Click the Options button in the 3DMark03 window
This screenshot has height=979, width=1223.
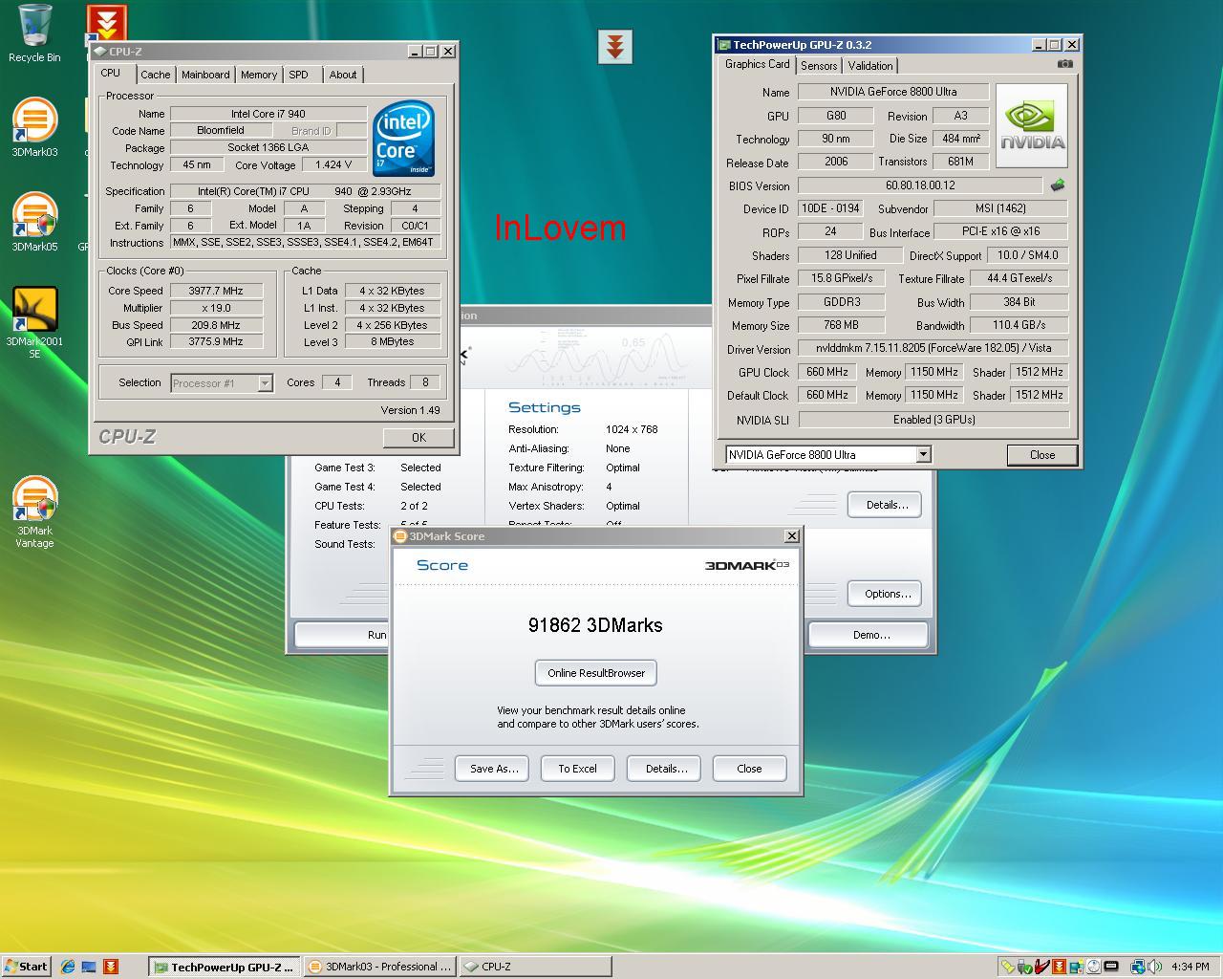coord(887,594)
